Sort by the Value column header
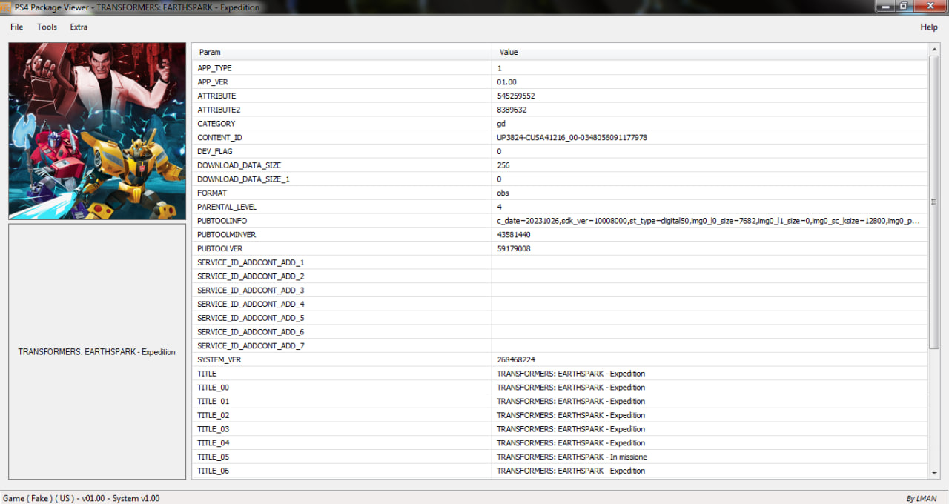 pyautogui.click(x=710, y=52)
